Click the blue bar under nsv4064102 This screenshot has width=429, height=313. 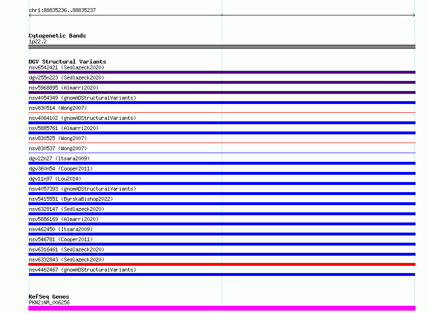(222, 123)
